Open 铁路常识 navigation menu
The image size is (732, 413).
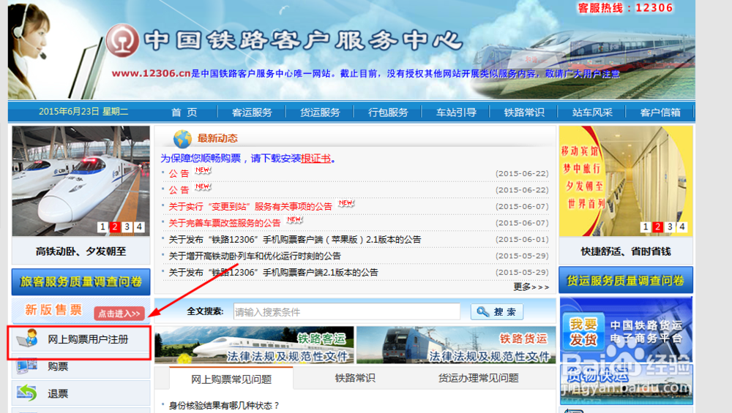tap(524, 113)
